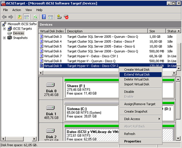Open the Disk Access submenu arrow

coord(159,119)
